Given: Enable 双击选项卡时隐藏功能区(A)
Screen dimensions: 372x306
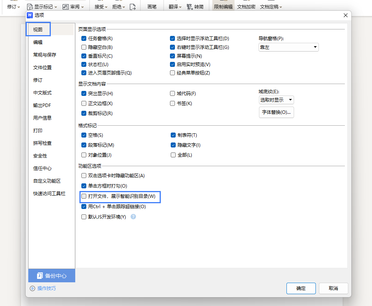Looking at the screenshot, I should [x=84, y=176].
